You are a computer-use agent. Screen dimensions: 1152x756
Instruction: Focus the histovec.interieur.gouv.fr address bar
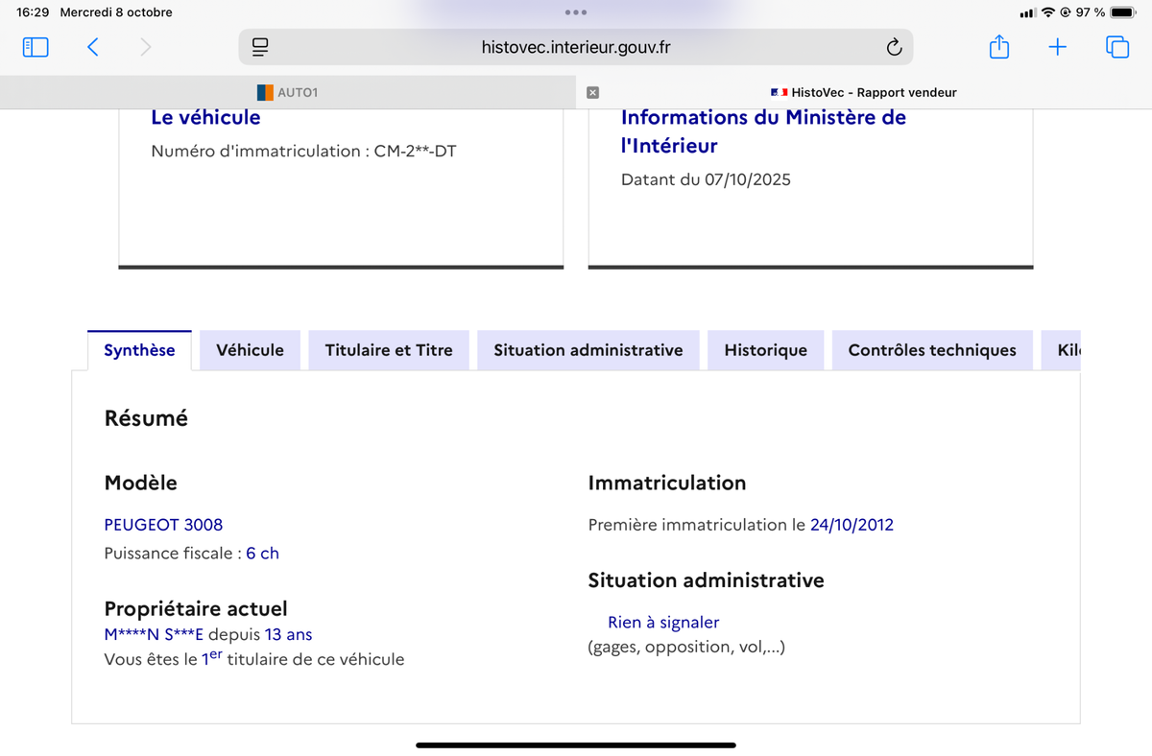click(x=576, y=47)
